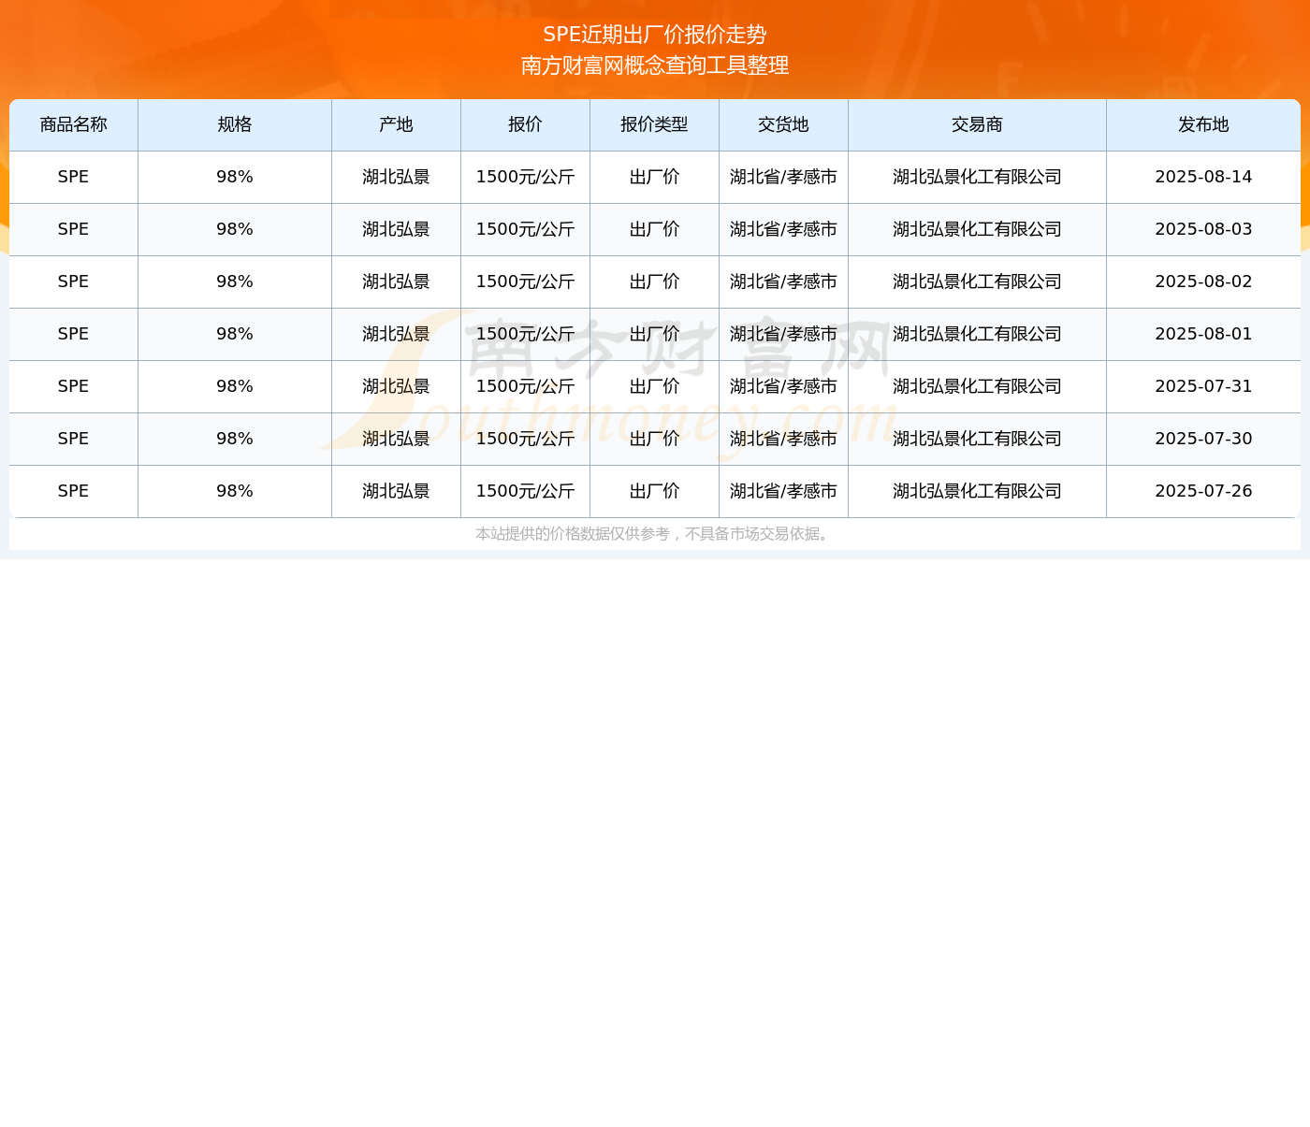Click 出厂价 in the 2025-08-14 row
The width and height of the screenshot is (1310, 1127).
654,177
